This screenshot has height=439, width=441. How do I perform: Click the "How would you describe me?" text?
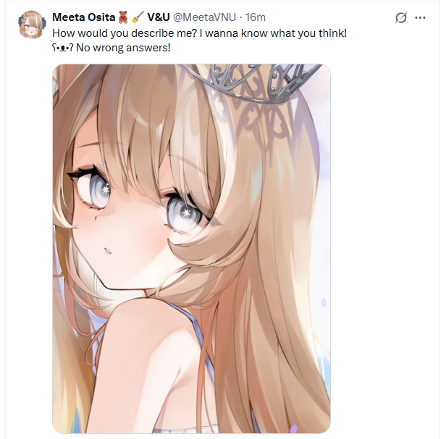(x=125, y=33)
